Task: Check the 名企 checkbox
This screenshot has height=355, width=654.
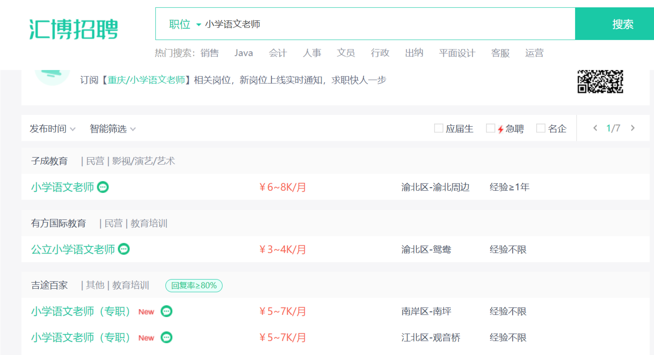Action: click(x=541, y=128)
